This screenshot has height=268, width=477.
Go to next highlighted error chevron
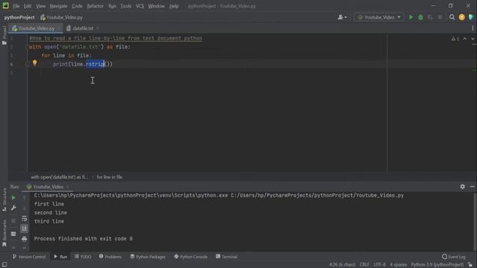pyautogui.click(x=473, y=39)
